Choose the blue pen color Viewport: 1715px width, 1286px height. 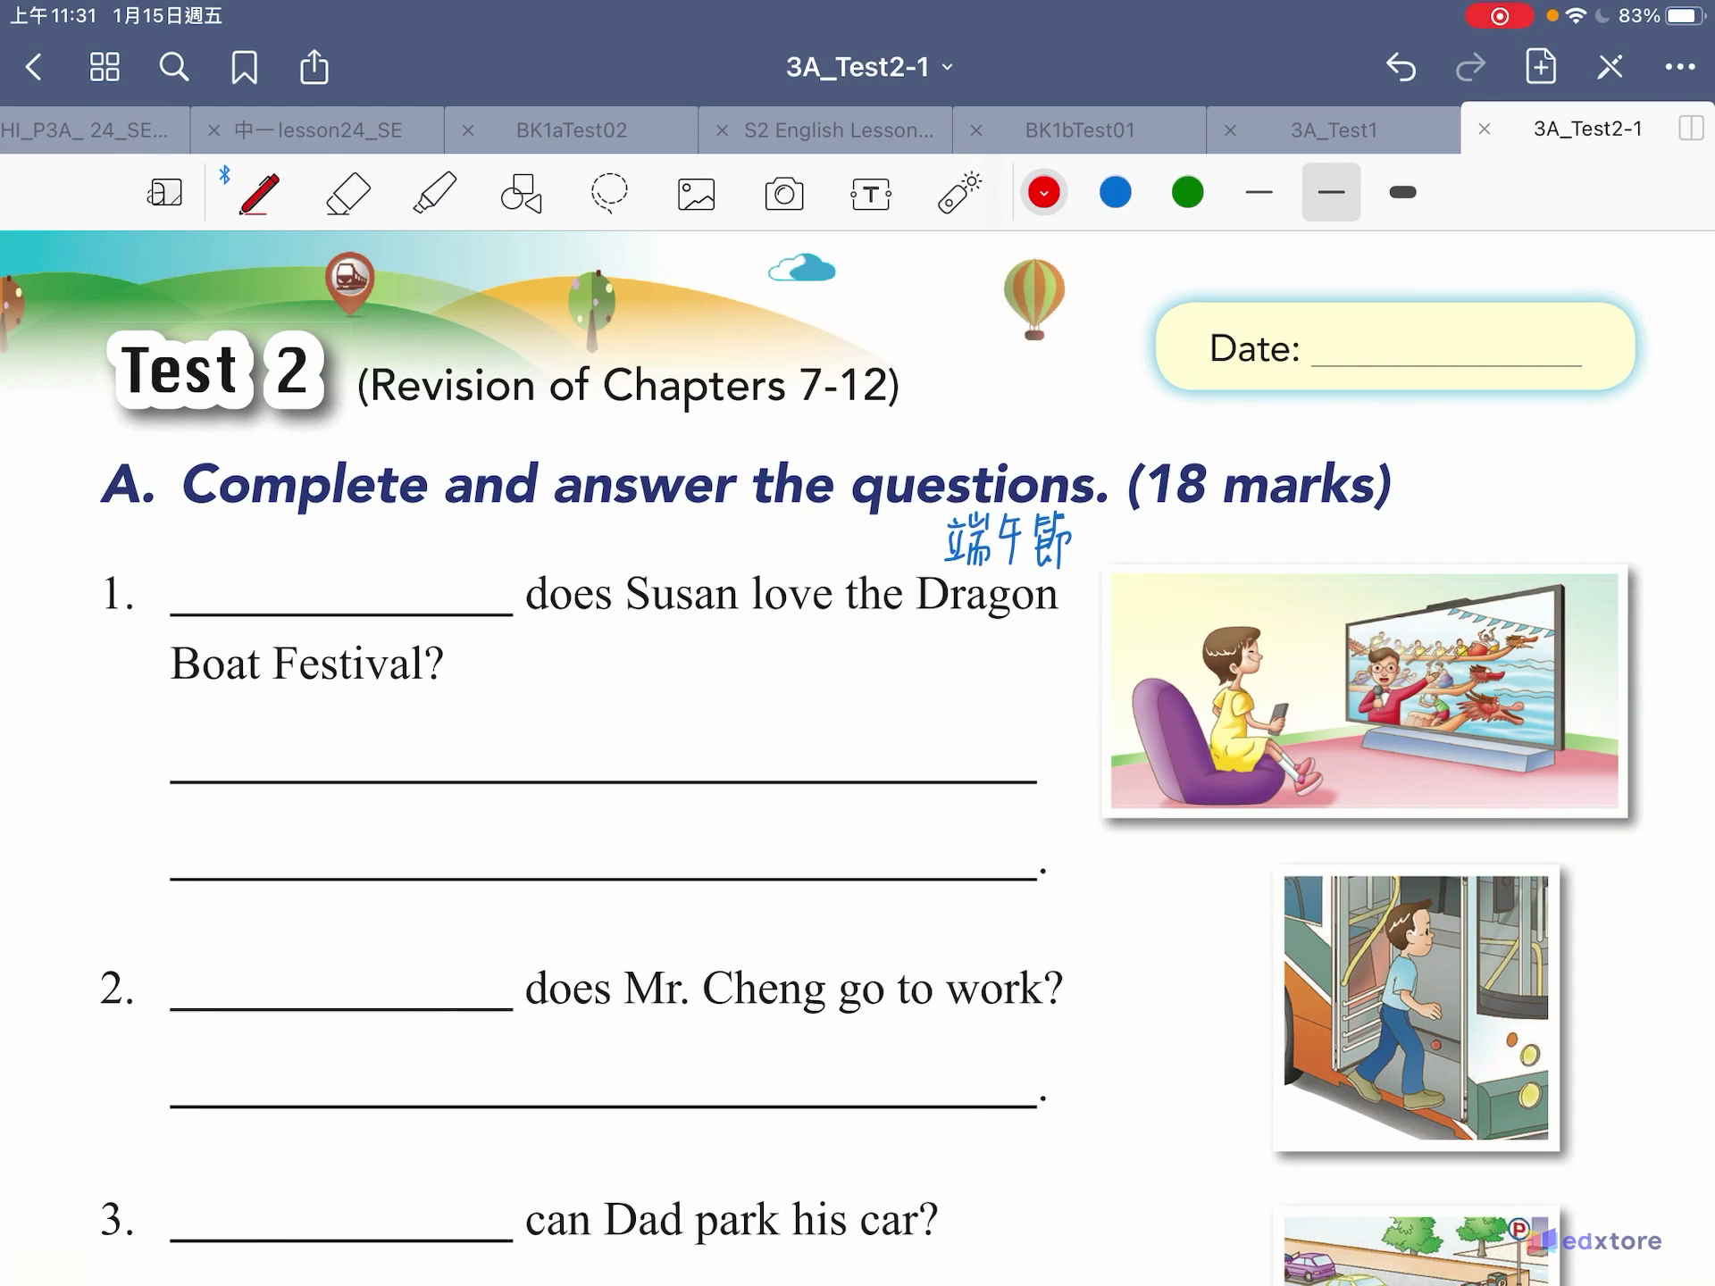pyautogui.click(x=1116, y=192)
